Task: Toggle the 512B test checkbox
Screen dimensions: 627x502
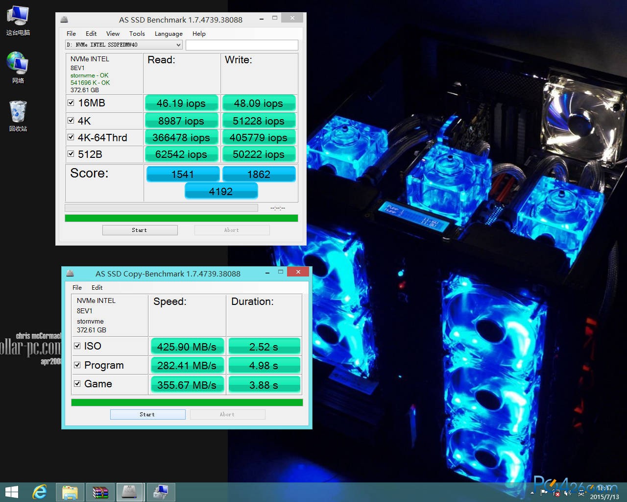Action: (71, 154)
